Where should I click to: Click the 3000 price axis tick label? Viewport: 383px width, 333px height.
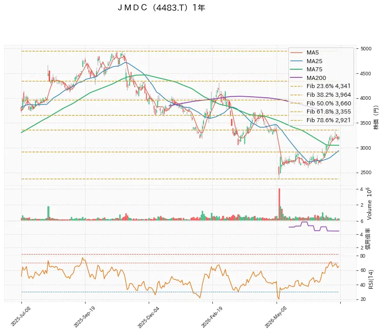(366, 148)
